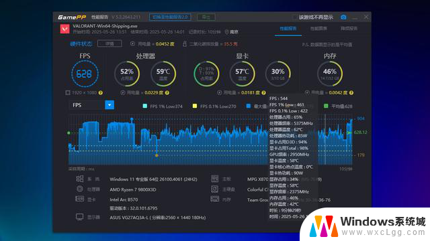
Task: Click the motherboard icon beside MPG X870
Action: (215, 179)
